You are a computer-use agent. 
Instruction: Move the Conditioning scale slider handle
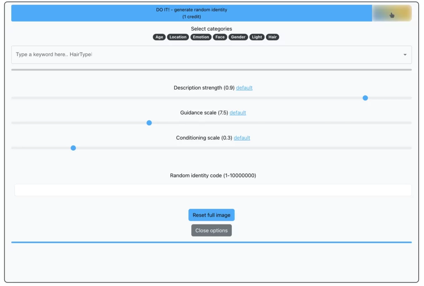(x=73, y=148)
